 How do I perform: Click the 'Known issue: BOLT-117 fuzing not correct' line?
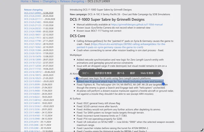(99, 31)
